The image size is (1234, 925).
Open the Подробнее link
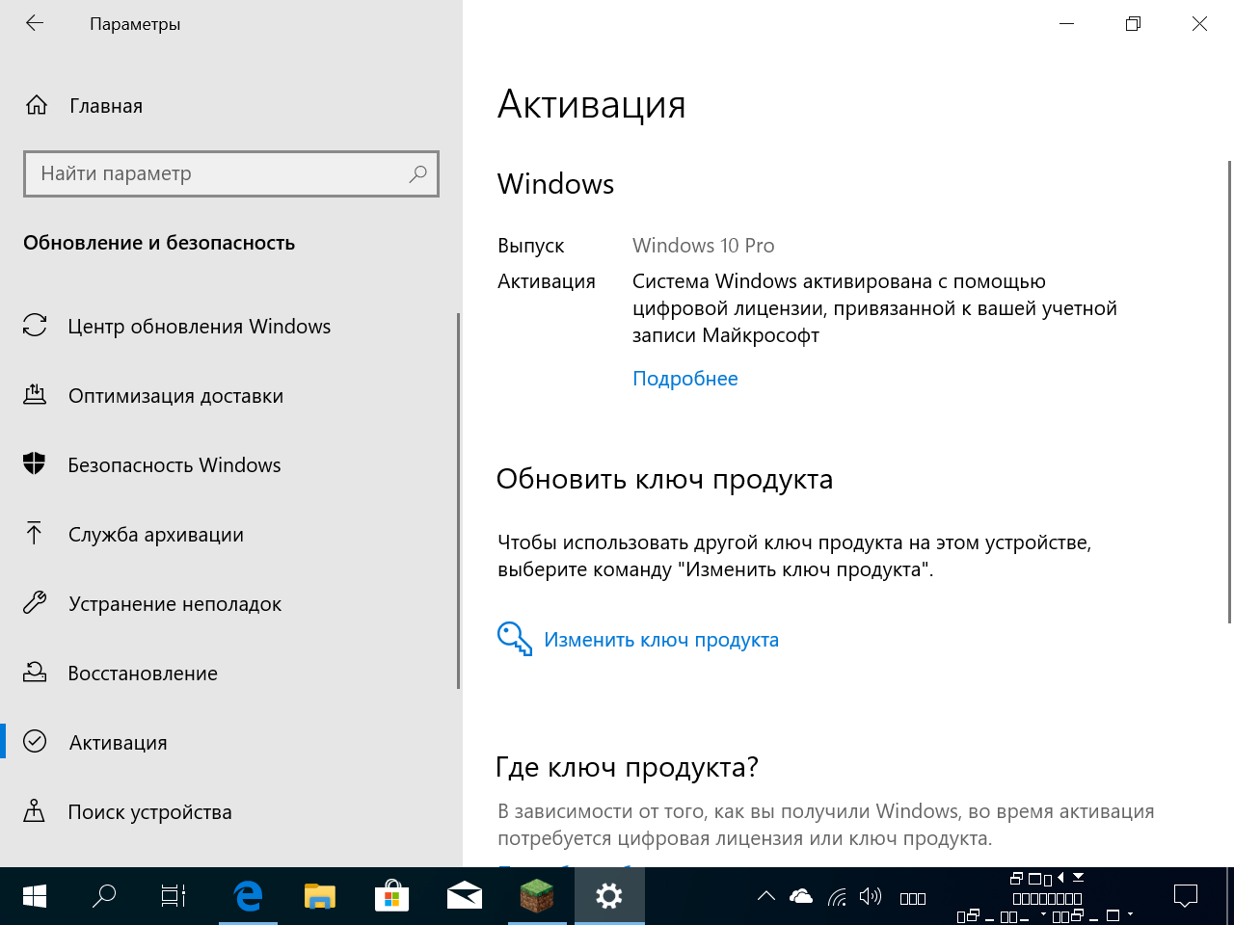[x=685, y=379]
